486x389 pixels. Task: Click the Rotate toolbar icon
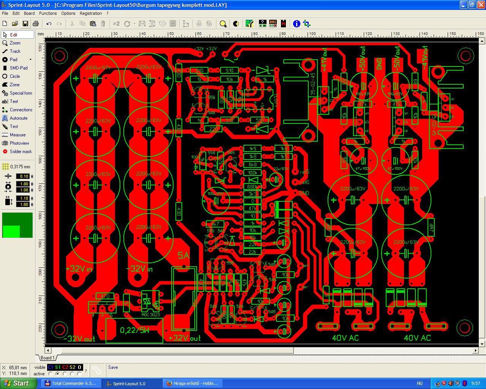(127, 24)
